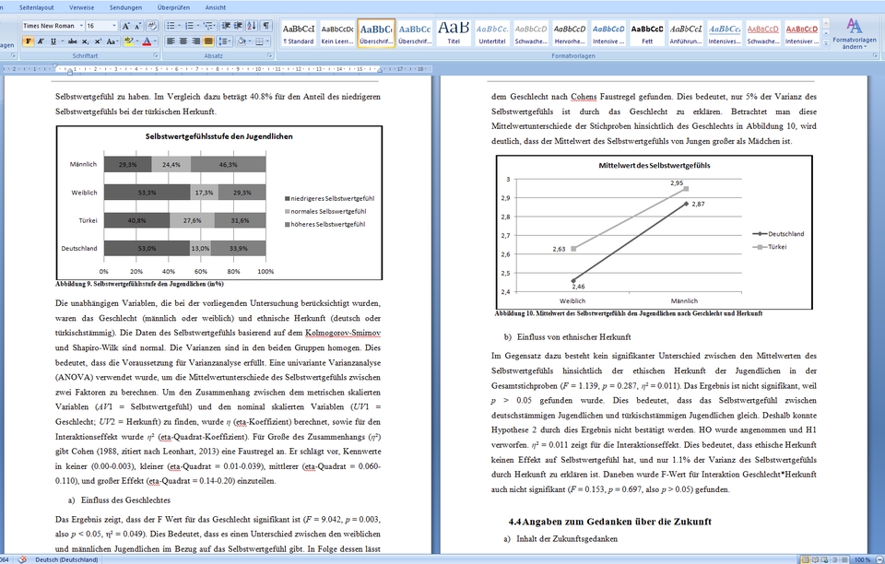Clear formatting with eraser icon
This screenshot has height=564, width=885.
click(152, 26)
